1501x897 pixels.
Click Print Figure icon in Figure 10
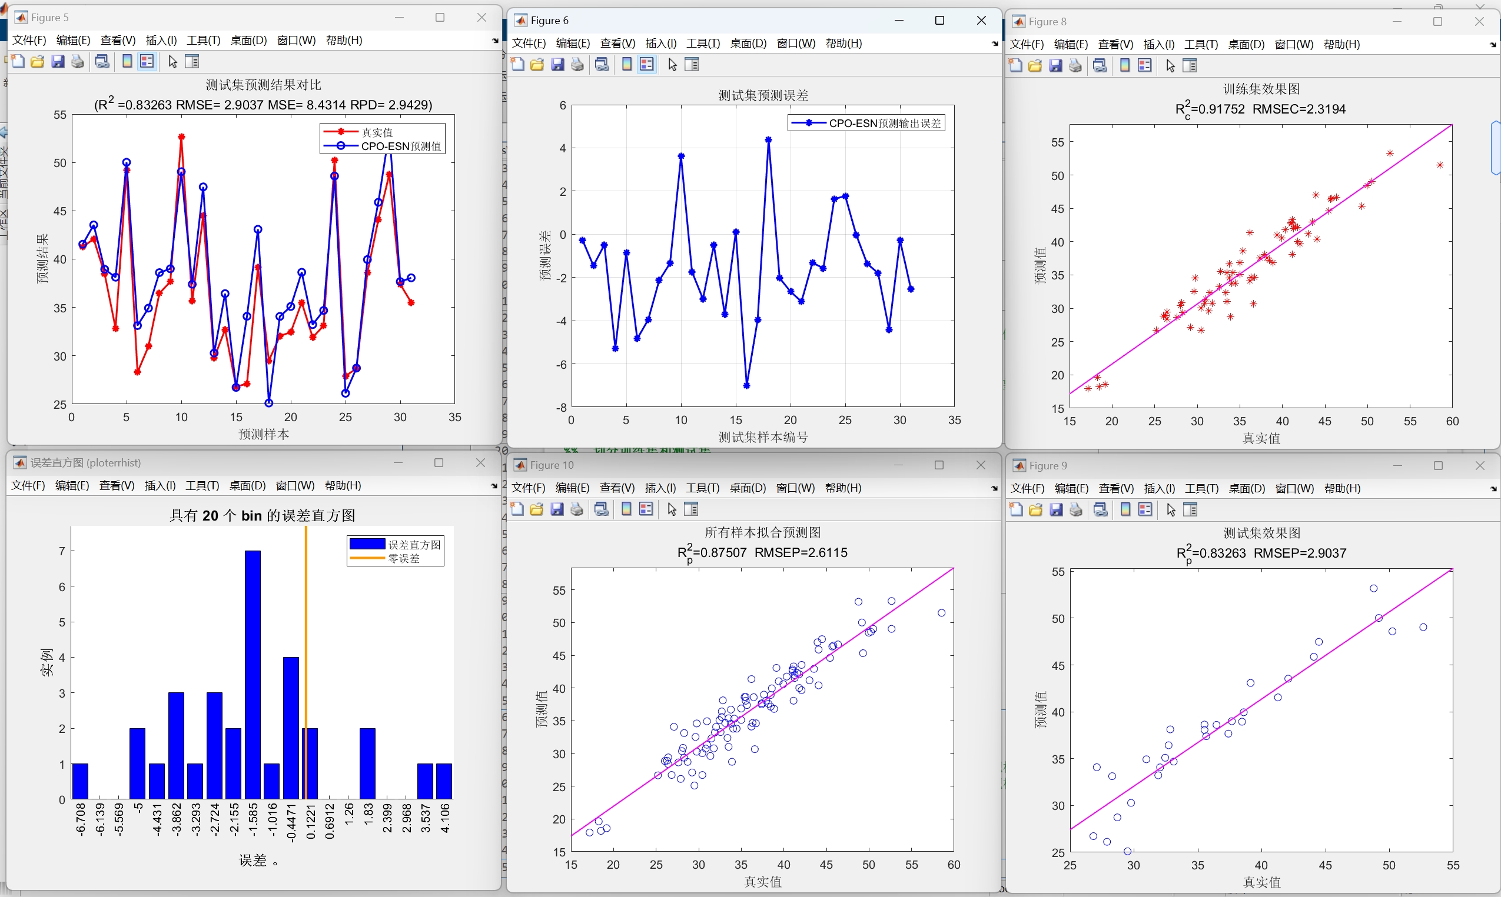[577, 509]
